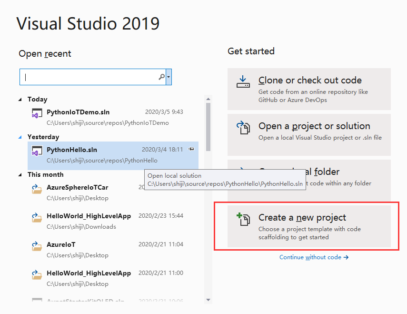
Task: Collapse the This month group
Action: point(20,175)
